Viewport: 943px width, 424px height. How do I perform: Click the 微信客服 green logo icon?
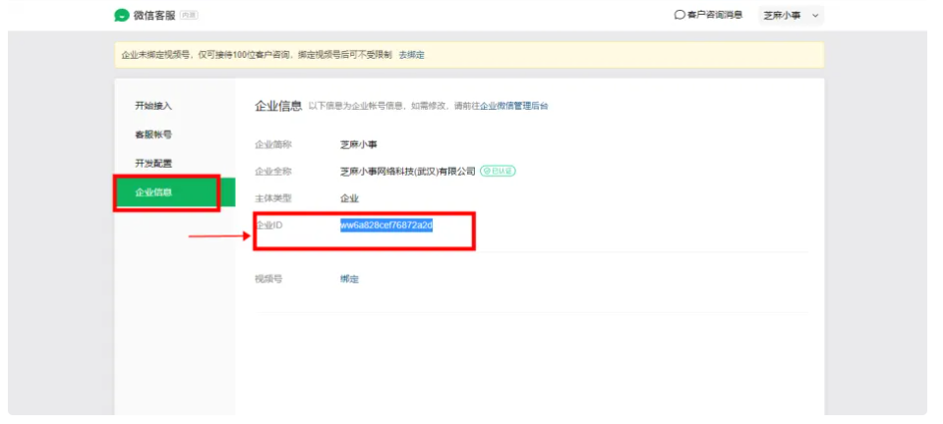122,16
